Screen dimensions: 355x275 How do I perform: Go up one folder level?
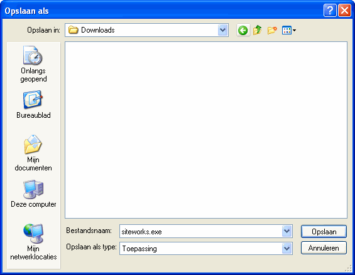click(258, 30)
